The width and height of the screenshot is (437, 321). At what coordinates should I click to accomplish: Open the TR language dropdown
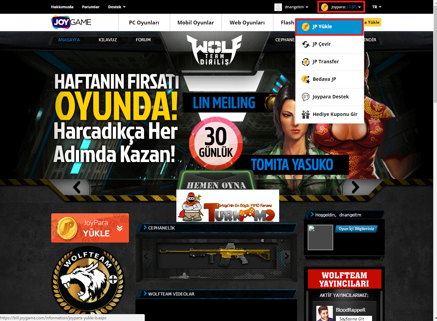click(x=376, y=7)
